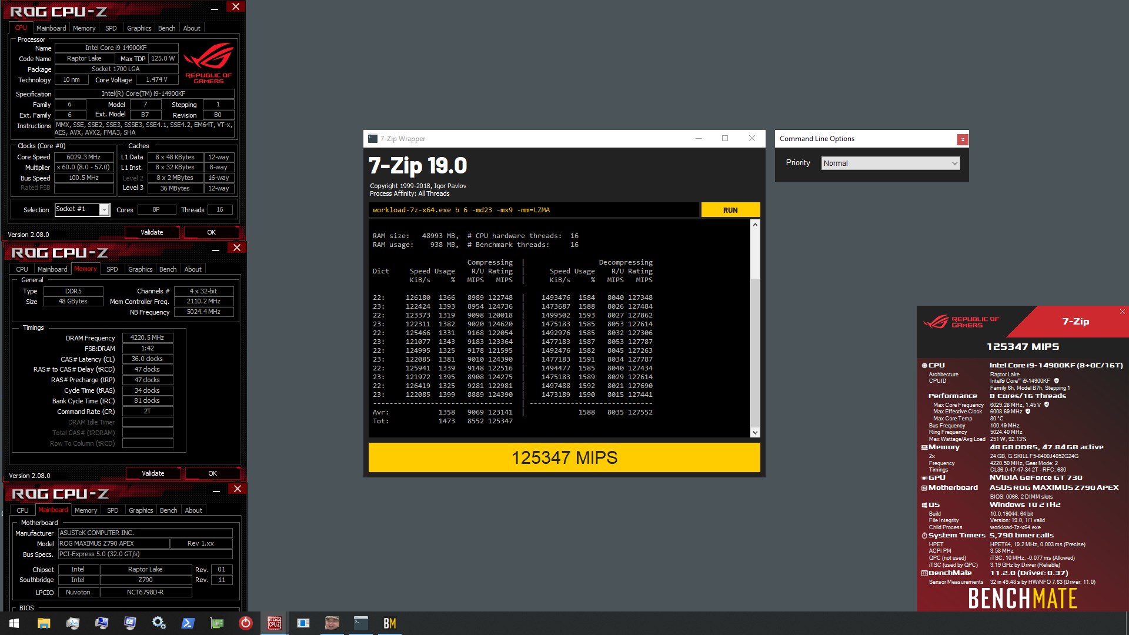Click the BENCHMATE logo at panel bottom
This screenshot has height=635, width=1129.
pyautogui.click(x=1023, y=599)
